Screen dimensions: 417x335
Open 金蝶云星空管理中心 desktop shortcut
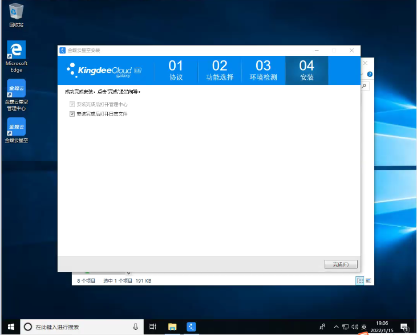tap(16, 95)
